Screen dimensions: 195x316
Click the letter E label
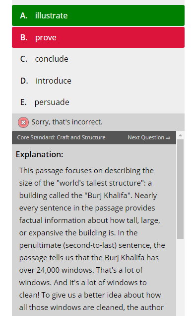23,103
